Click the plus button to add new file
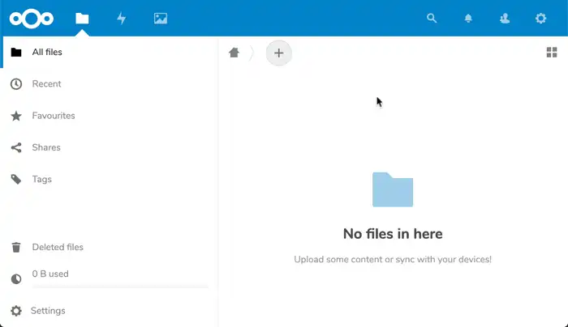Image resolution: width=568 pixels, height=327 pixels. pos(278,53)
